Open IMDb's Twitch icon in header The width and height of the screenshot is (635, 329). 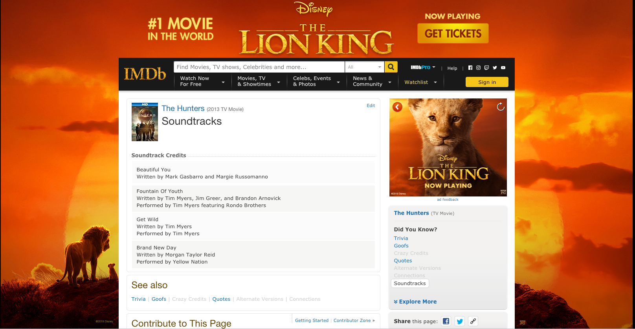[486, 68]
